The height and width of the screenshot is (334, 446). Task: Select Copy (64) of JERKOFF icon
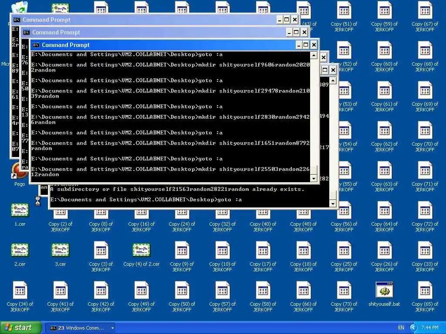(384, 210)
